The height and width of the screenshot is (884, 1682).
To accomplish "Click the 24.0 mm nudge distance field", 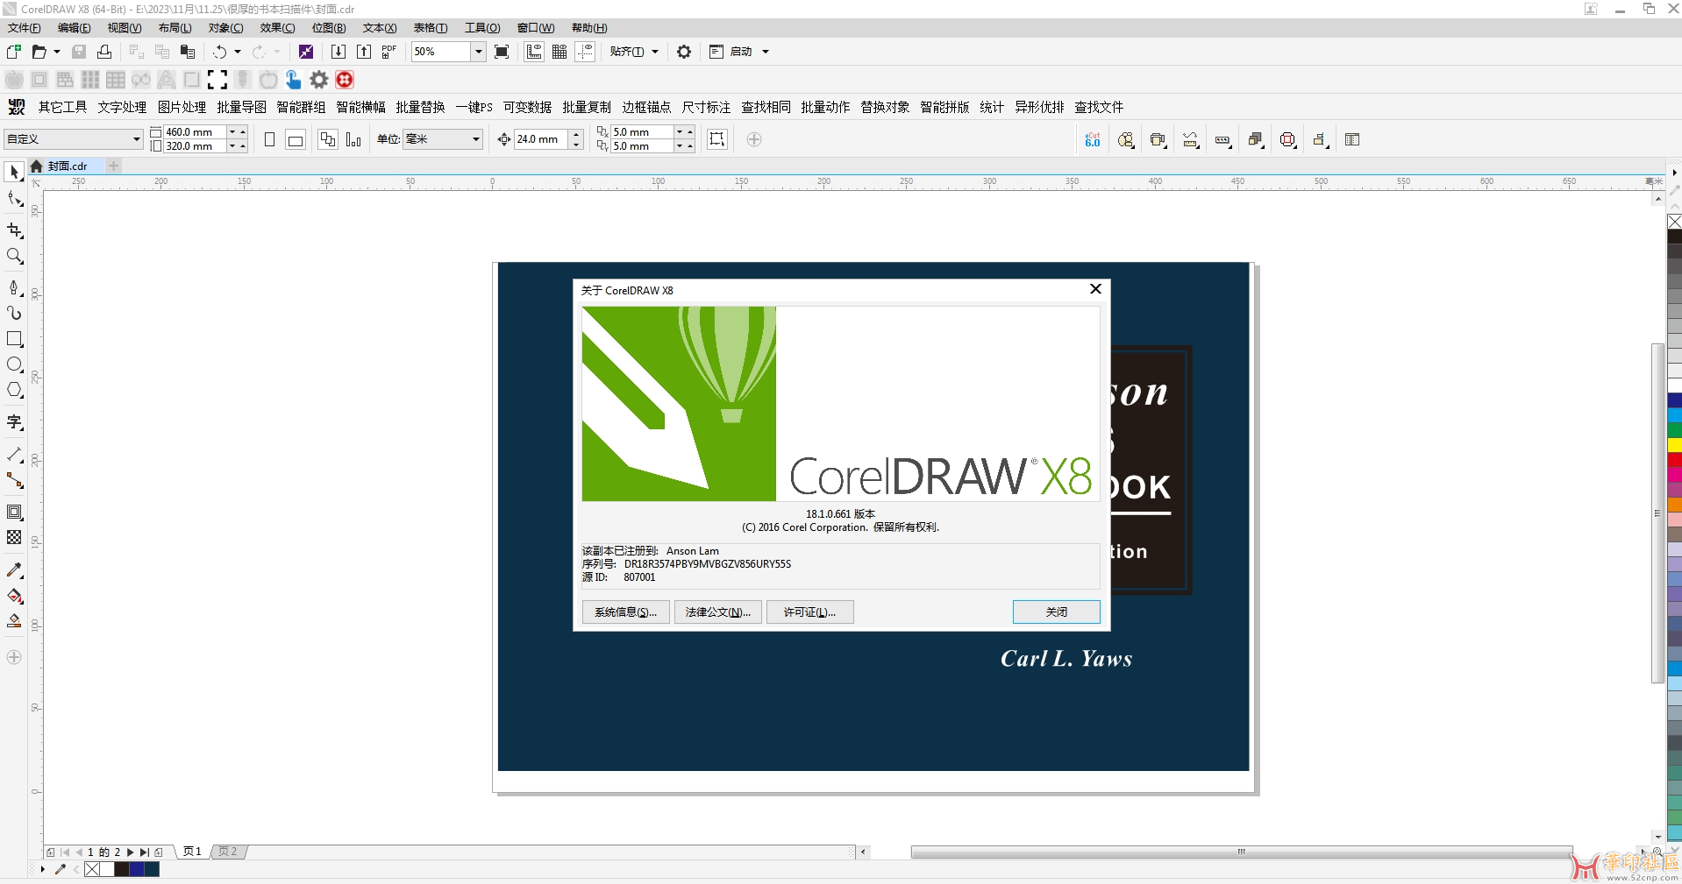I will coord(540,139).
